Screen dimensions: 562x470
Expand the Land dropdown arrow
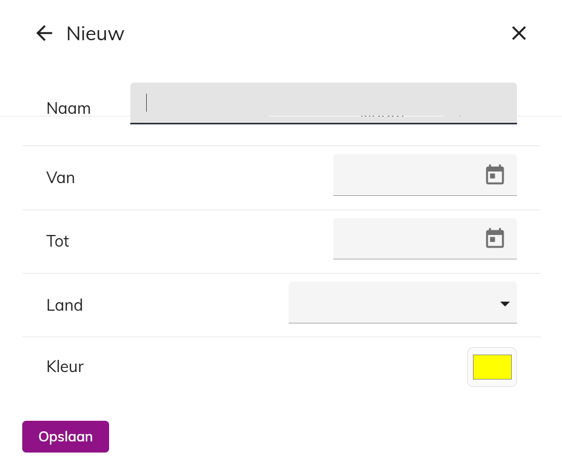click(505, 304)
